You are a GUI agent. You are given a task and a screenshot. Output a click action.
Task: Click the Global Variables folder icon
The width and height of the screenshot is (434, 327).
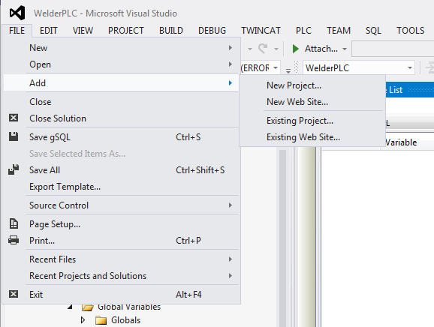88,307
